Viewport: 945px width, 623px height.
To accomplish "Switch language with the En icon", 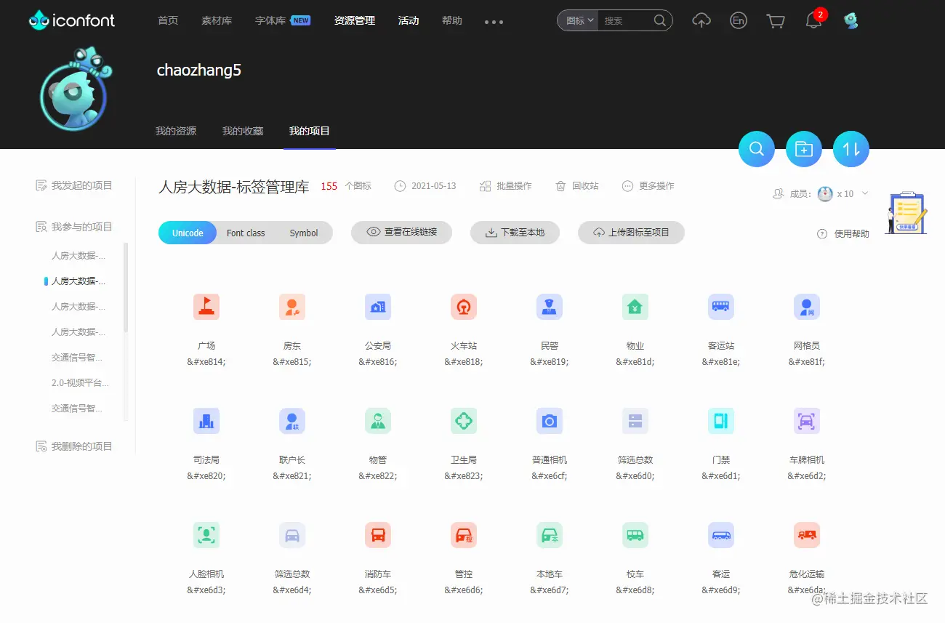I will [738, 21].
